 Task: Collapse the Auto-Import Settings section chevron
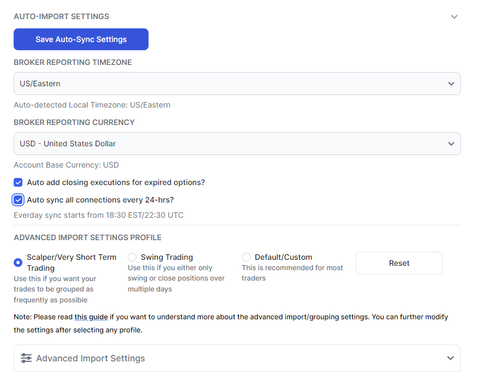point(454,17)
